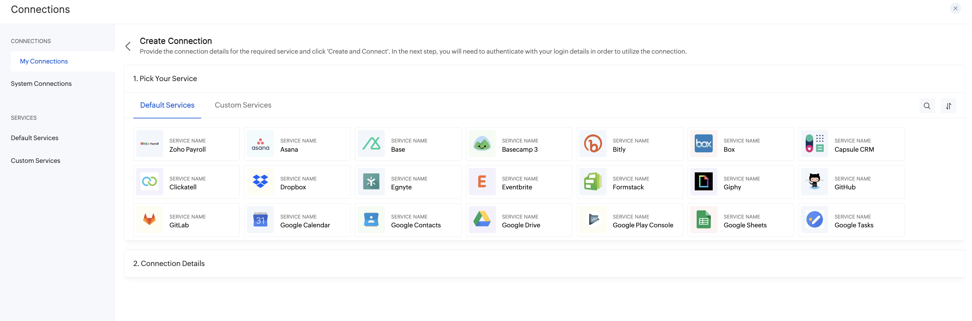Image resolution: width=972 pixels, height=321 pixels.
Task: Click the Google Contacts icon
Action: [x=371, y=220]
